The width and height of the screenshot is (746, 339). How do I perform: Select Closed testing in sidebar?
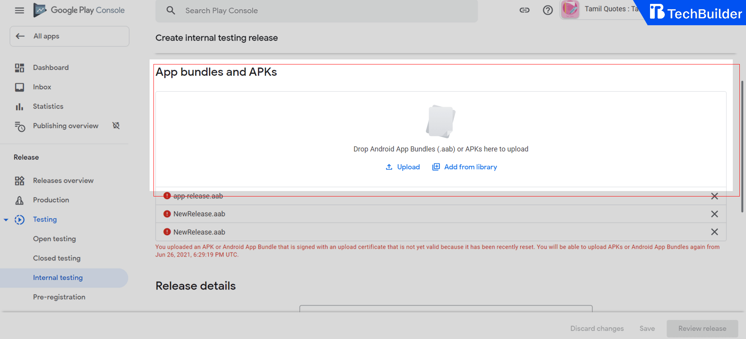(x=57, y=258)
